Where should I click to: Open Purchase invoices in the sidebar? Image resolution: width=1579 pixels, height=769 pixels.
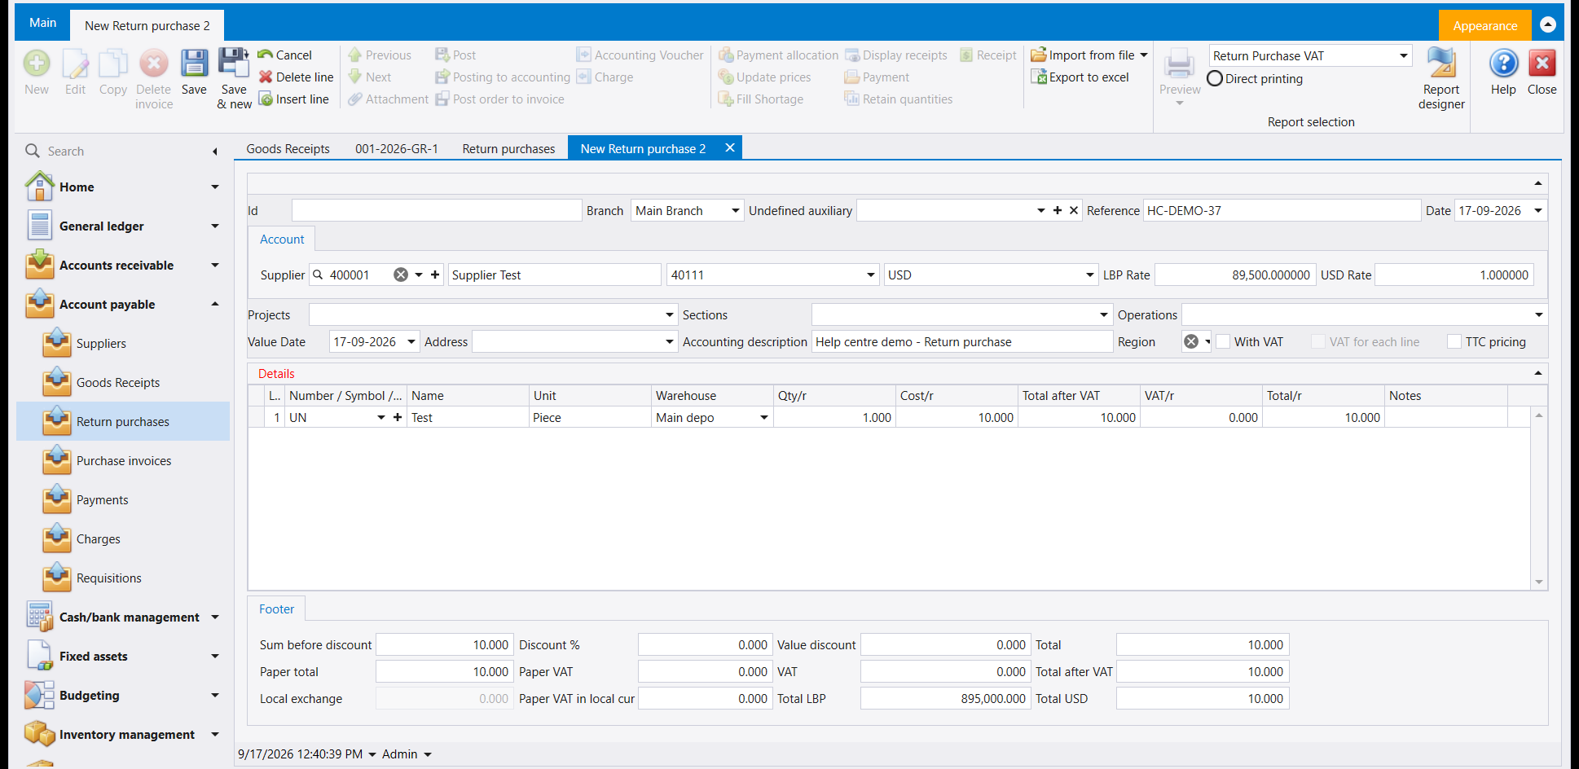[x=124, y=461]
